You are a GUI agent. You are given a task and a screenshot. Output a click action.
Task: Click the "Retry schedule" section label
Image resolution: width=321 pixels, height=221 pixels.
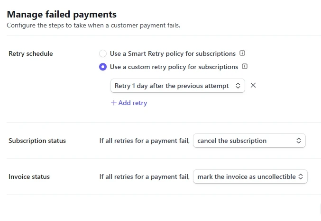click(31, 54)
